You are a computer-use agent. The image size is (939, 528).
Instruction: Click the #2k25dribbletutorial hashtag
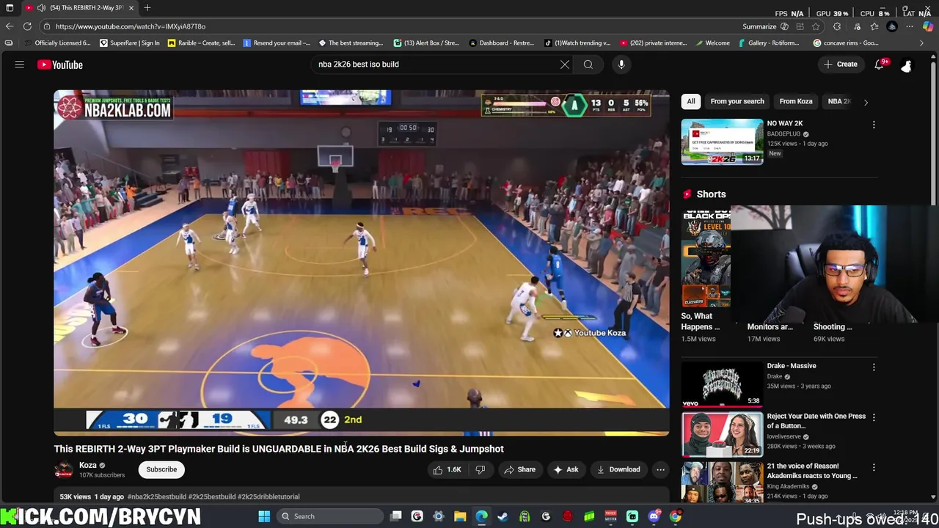[x=268, y=496]
